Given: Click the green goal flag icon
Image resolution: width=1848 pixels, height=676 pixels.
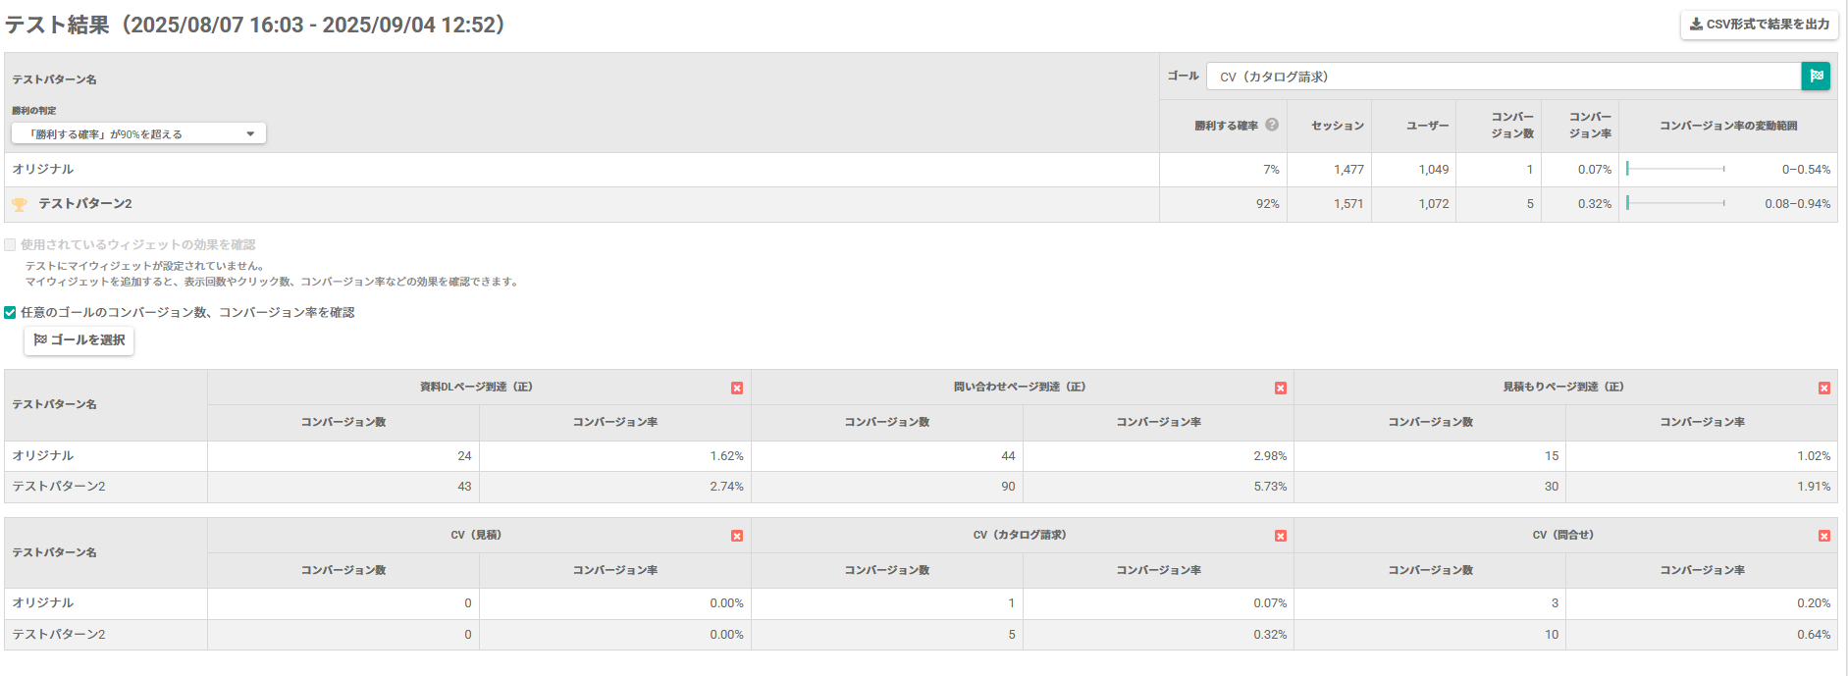Looking at the screenshot, I should [x=1816, y=77].
